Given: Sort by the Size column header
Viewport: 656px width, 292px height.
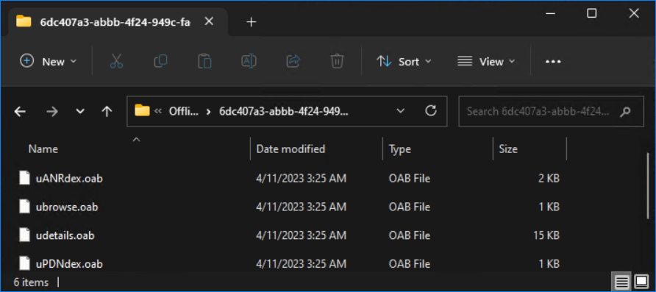Looking at the screenshot, I should pyautogui.click(x=508, y=149).
